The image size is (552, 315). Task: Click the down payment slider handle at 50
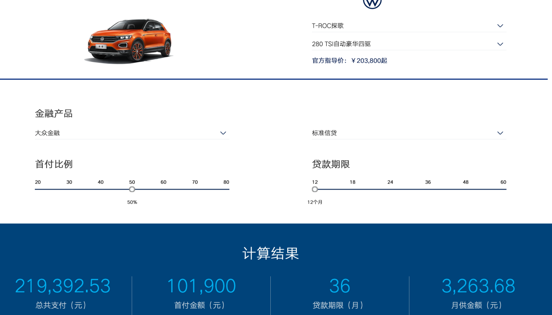[x=132, y=189]
